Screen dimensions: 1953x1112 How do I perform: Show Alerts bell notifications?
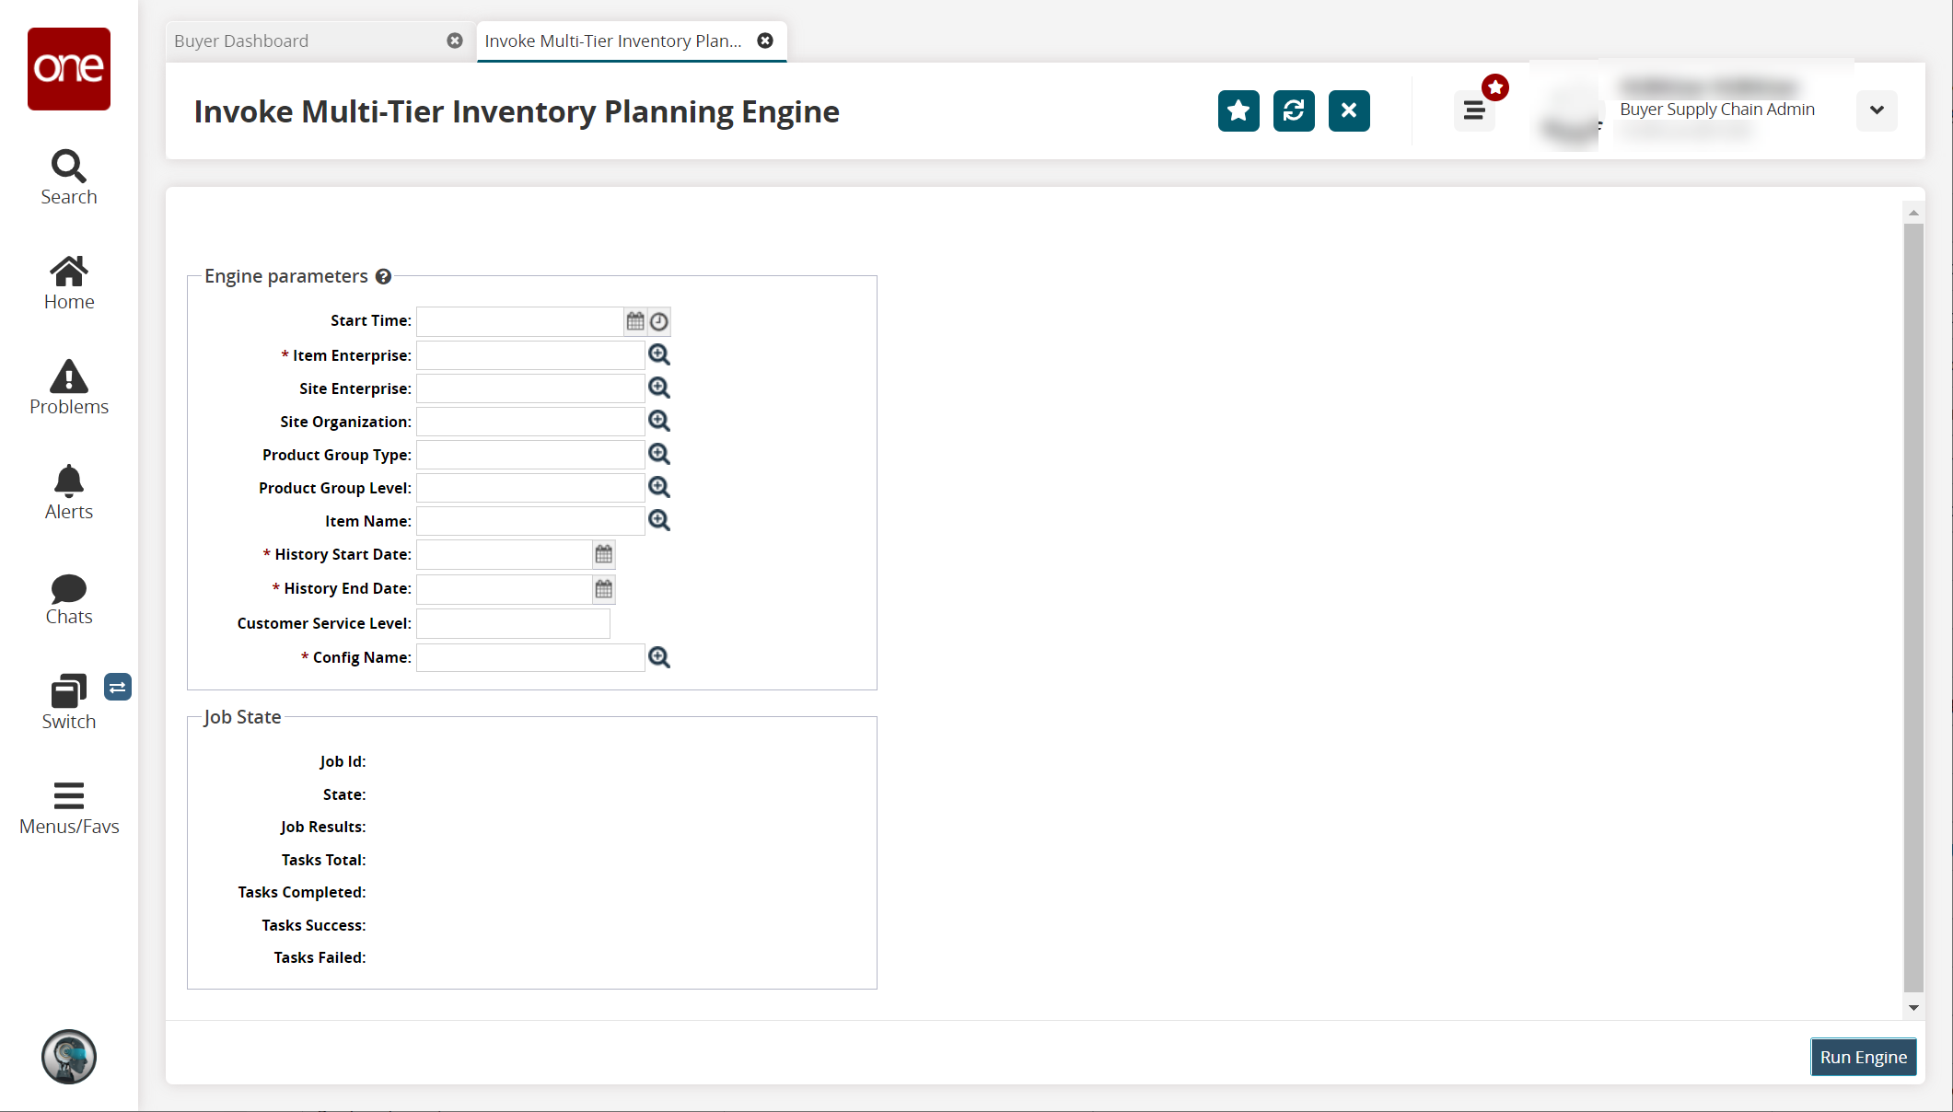pyautogui.click(x=69, y=492)
